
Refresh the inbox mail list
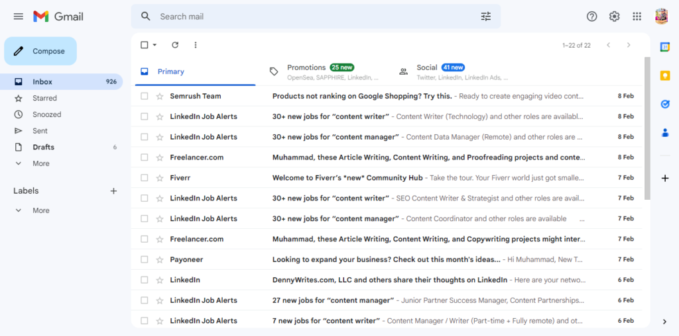[175, 45]
